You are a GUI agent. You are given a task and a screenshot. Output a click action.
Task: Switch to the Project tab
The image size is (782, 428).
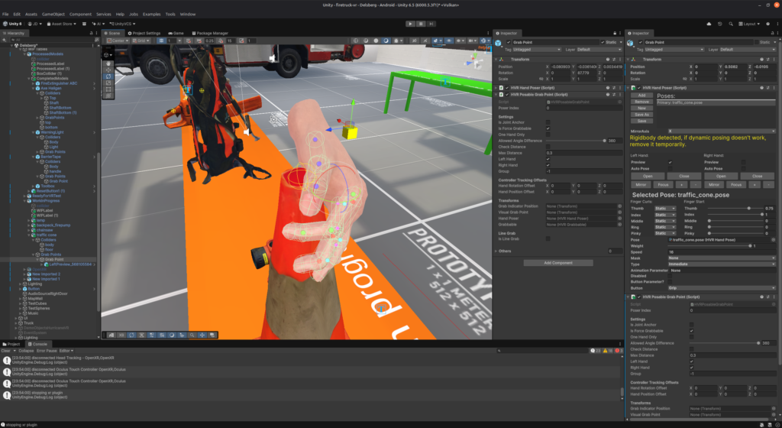11,344
